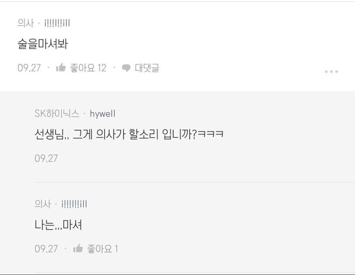
Task: Open the three-dot more options menu
Action: 331,72
